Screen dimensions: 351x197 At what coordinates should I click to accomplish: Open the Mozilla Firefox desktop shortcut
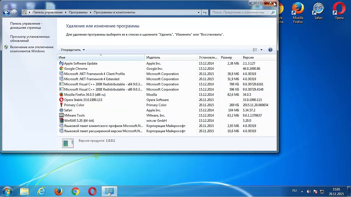(x=298, y=13)
